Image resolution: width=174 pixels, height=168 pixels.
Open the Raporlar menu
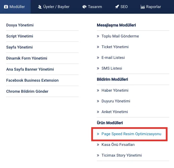point(151,7)
